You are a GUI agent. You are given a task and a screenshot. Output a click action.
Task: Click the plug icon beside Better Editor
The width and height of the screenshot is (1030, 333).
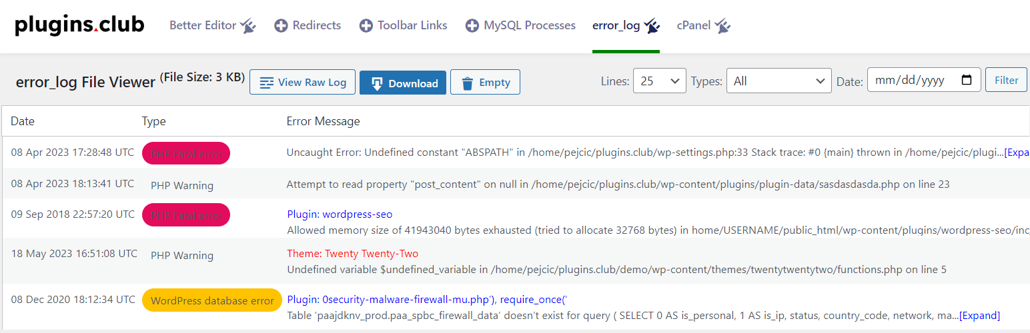click(x=248, y=26)
